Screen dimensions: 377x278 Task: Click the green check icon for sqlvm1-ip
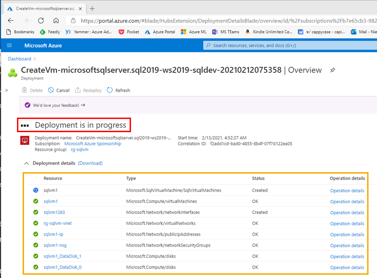coord(36,234)
